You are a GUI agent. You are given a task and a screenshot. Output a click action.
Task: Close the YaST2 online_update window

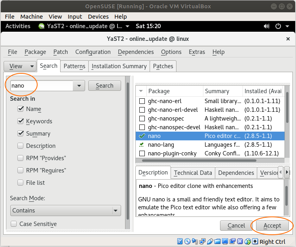click(x=288, y=39)
